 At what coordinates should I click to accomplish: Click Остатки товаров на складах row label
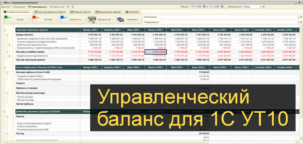tap(37, 42)
